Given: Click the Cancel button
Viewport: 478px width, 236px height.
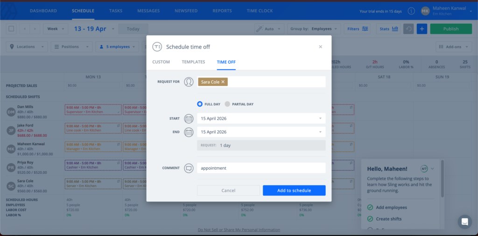Looking at the screenshot, I should [228, 191].
